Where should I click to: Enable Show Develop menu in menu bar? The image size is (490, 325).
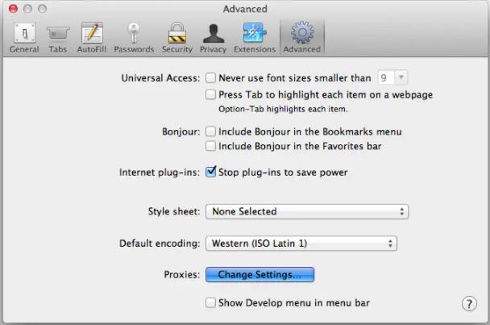coord(210,302)
